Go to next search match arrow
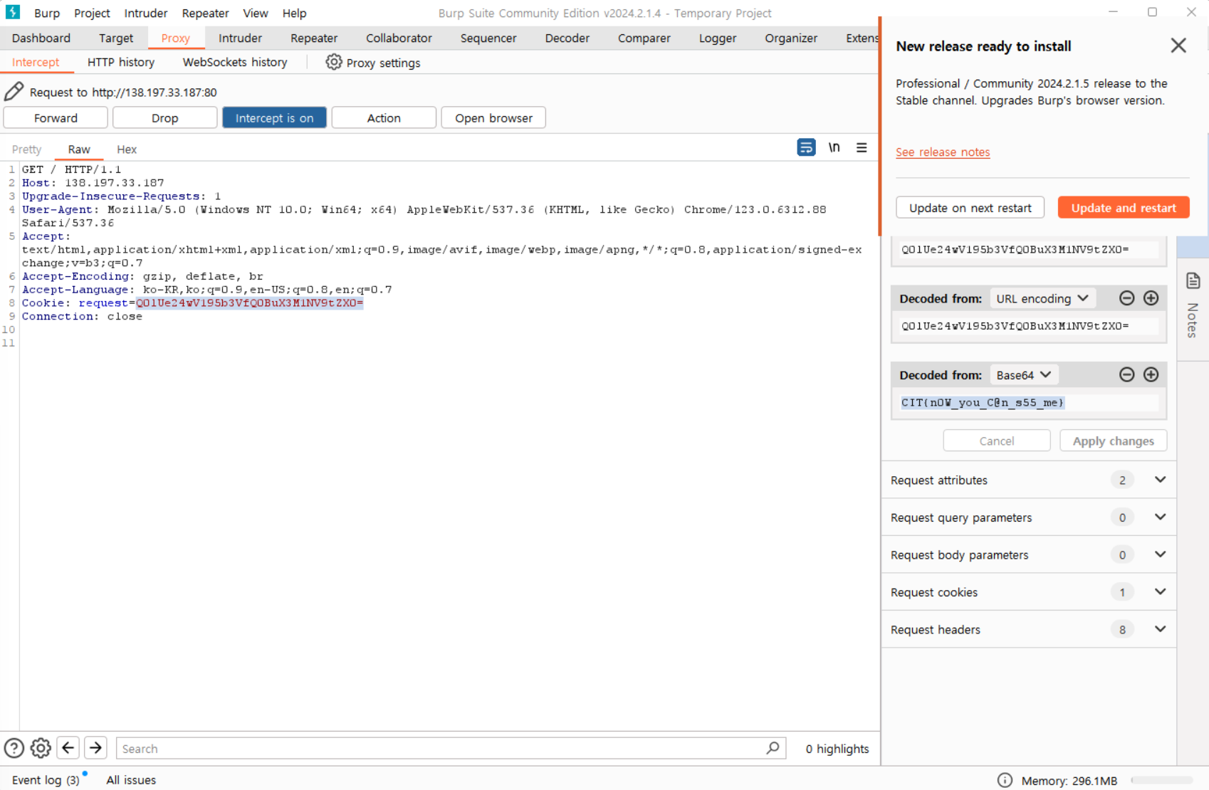 95,748
